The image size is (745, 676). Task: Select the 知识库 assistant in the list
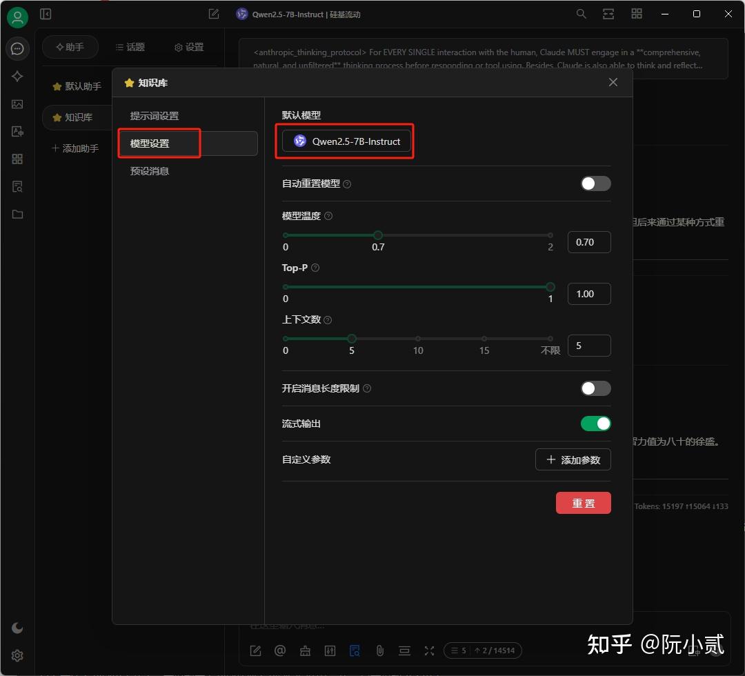[77, 117]
